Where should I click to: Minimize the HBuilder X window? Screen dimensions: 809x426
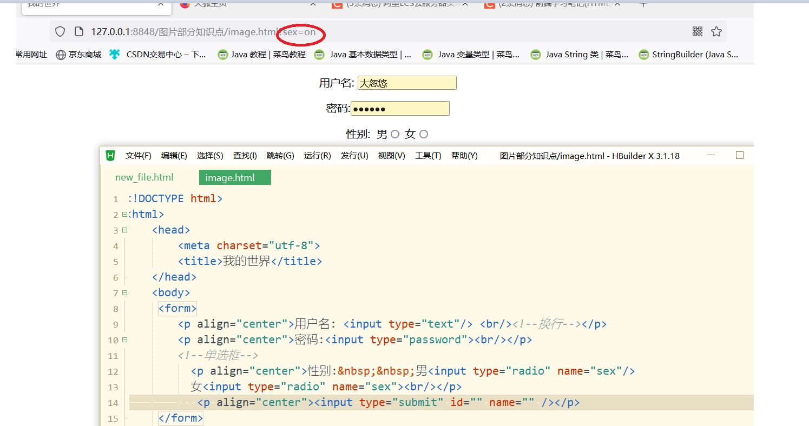[711, 155]
